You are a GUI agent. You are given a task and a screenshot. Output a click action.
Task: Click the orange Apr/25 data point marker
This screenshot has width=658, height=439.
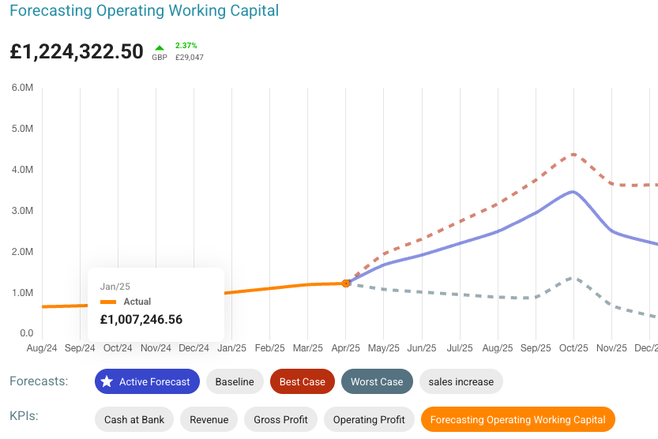pos(346,283)
